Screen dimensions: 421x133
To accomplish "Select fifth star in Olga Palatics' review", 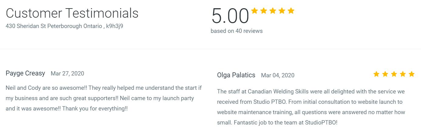I will (x=412, y=74).
